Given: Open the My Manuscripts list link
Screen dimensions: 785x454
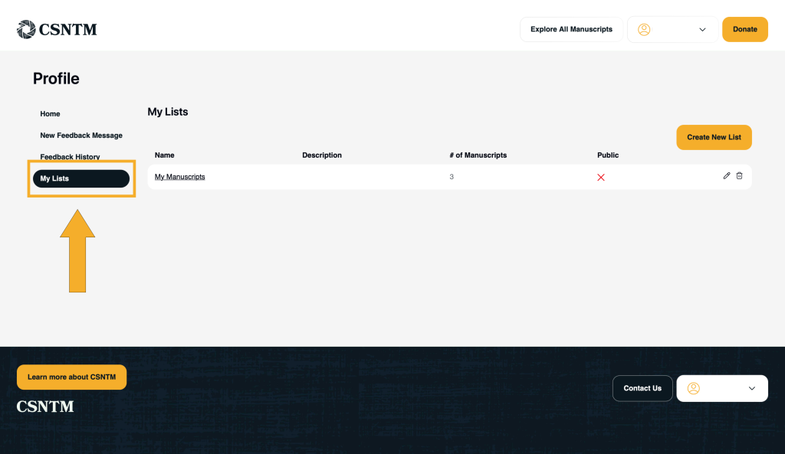Looking at the screenshot, I should click(x=179, y=177).
